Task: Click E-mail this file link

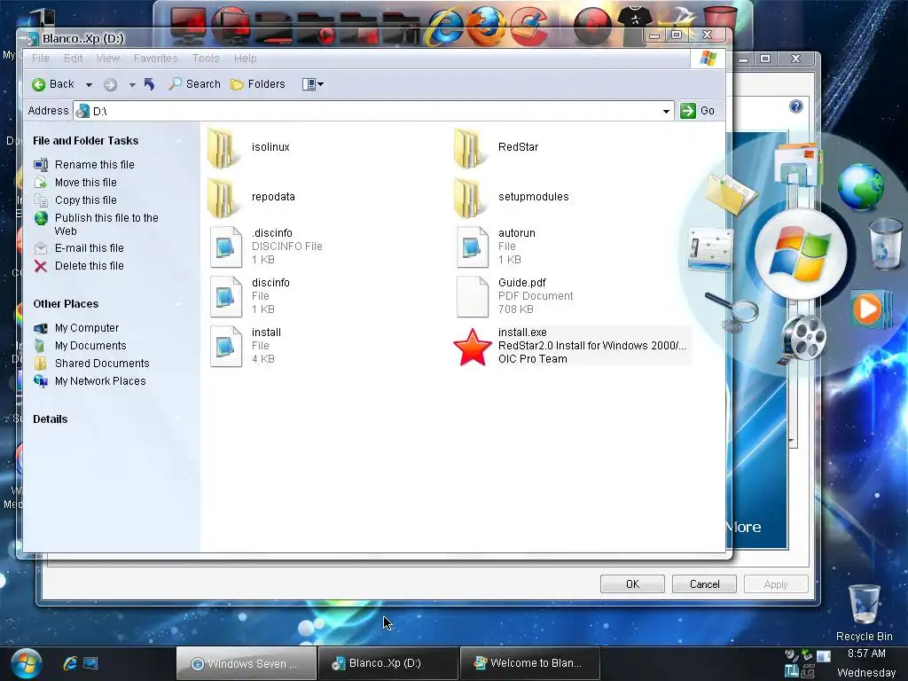Action: point(90,248)
